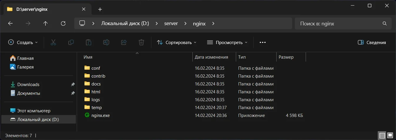Click the Cut scissors icon
This screenshot has width=396, height=140.
tap(53, 42)
